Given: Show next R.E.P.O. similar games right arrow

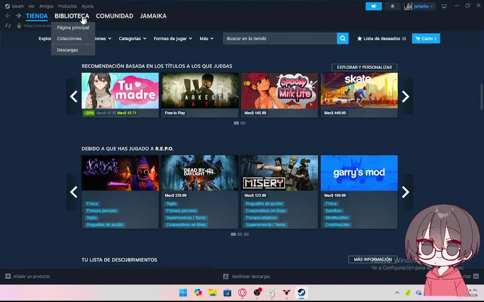Looking at the screenshot, I should (x=405, y=192).
